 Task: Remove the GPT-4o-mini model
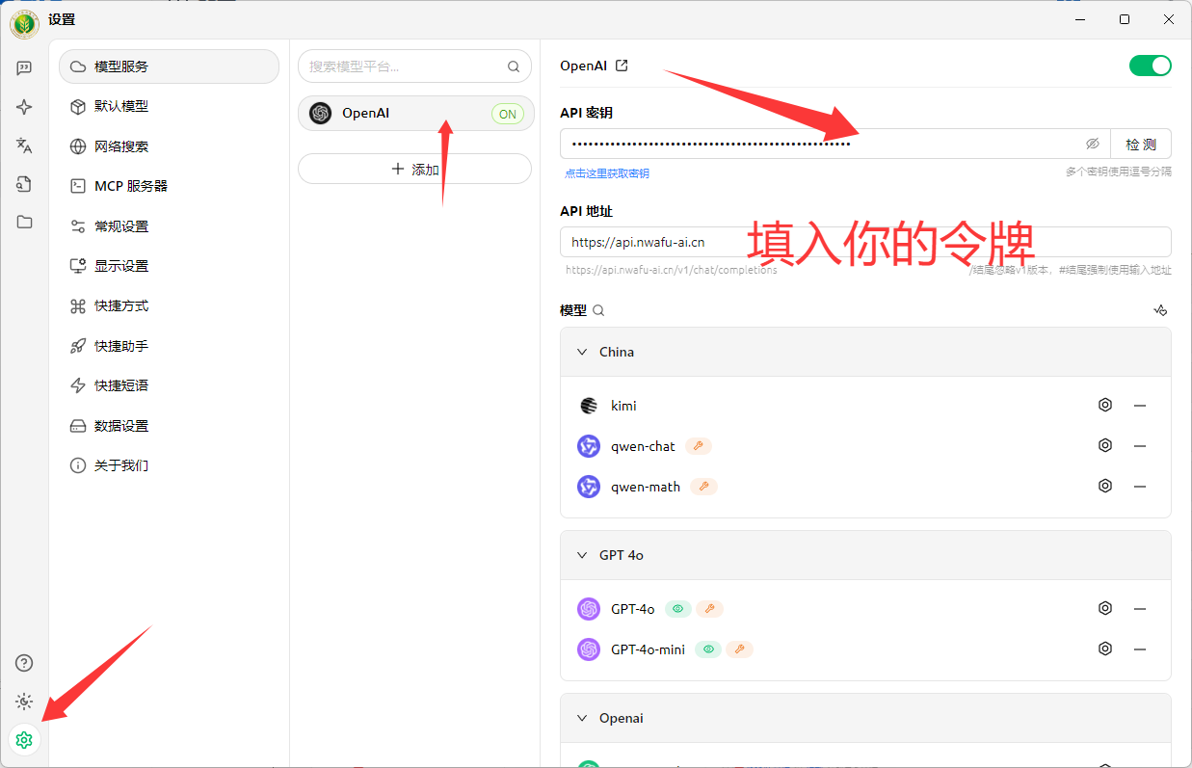click(x=1140, y=649)
